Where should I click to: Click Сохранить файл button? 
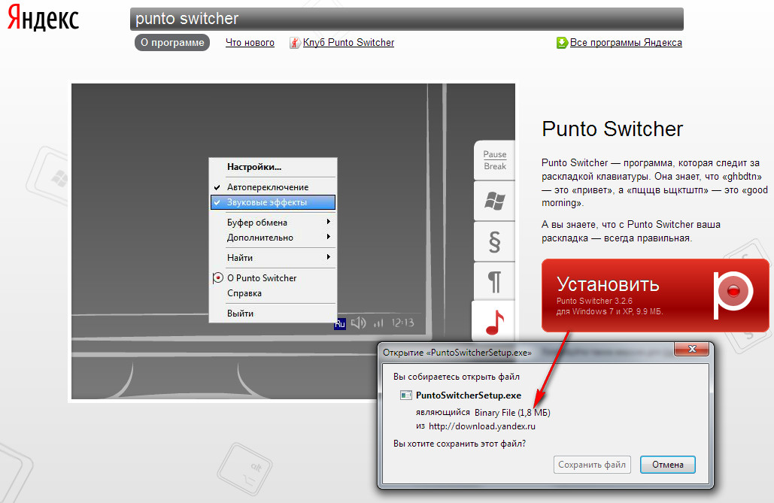tap(592, 465)
